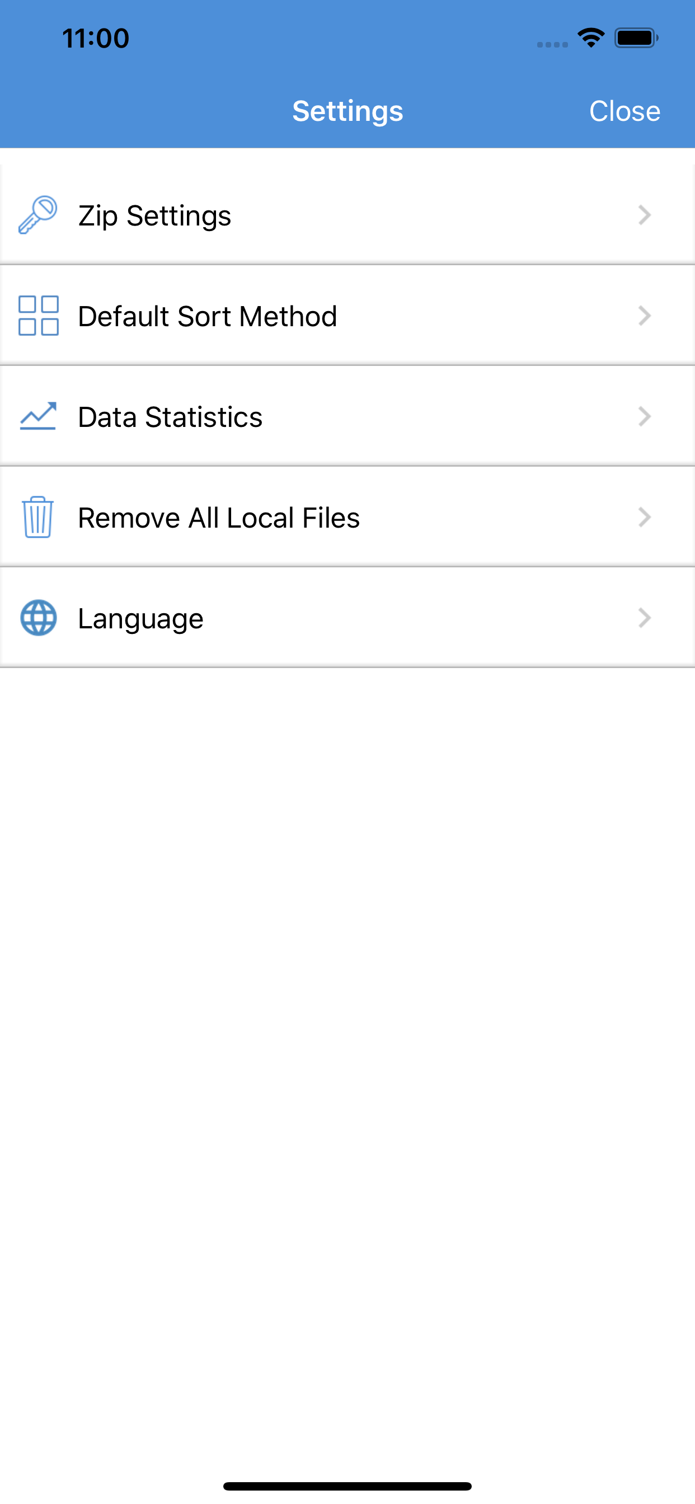
Task: Tap the cellular signal dots
Action: pyautogui.click(x=552, y=44)
